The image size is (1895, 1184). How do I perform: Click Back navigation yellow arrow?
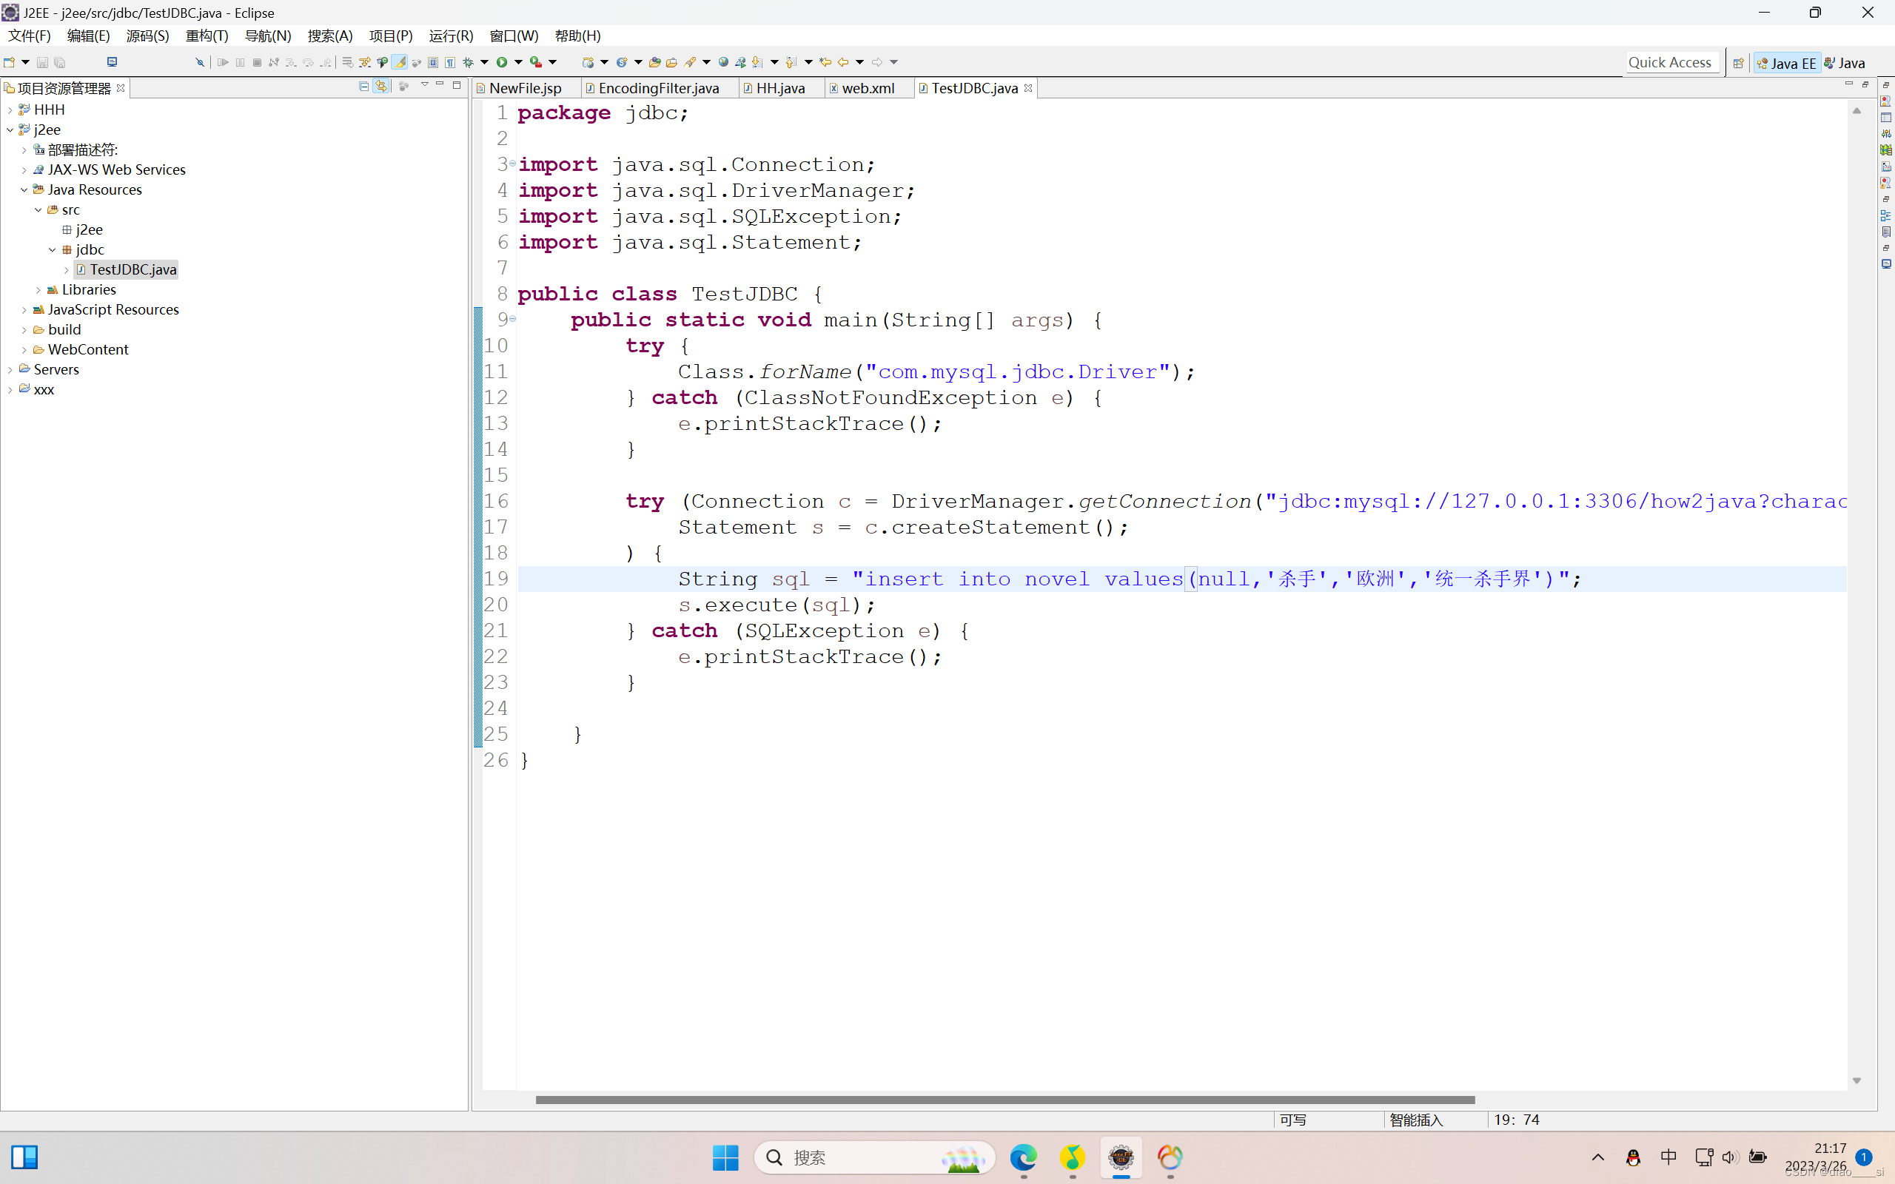[x=843, y=62]
